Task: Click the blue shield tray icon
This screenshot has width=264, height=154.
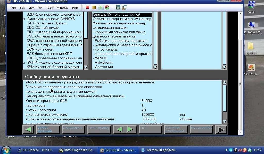Action: 231,150
